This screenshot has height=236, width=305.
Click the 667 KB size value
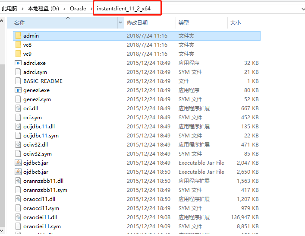tap(250, 108)
